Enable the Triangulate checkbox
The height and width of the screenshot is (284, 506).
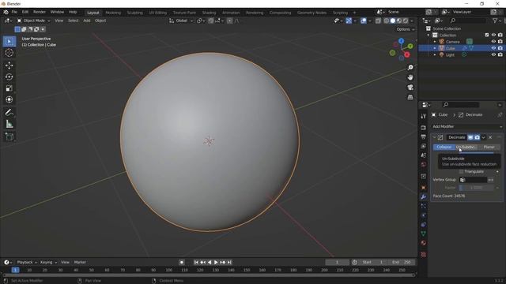(461, 172)
